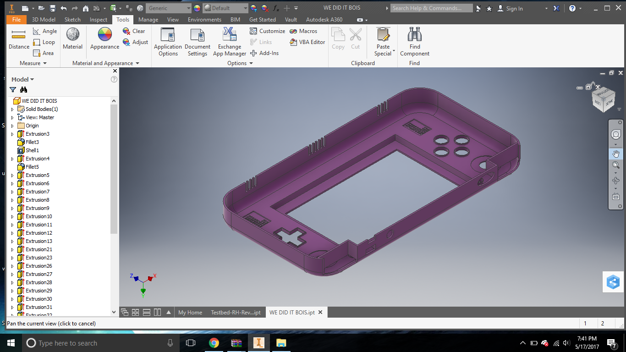626x352 pixels.
Task: Select the Area measure tool
Action: tap(44, 53)
